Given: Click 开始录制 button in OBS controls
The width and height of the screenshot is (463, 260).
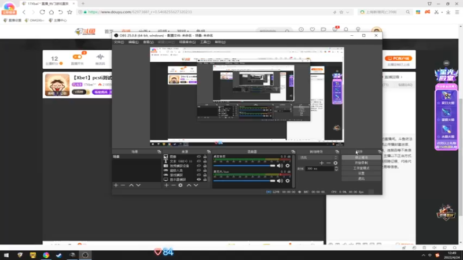Looking at the screenshot, I should tap(361, 163).
